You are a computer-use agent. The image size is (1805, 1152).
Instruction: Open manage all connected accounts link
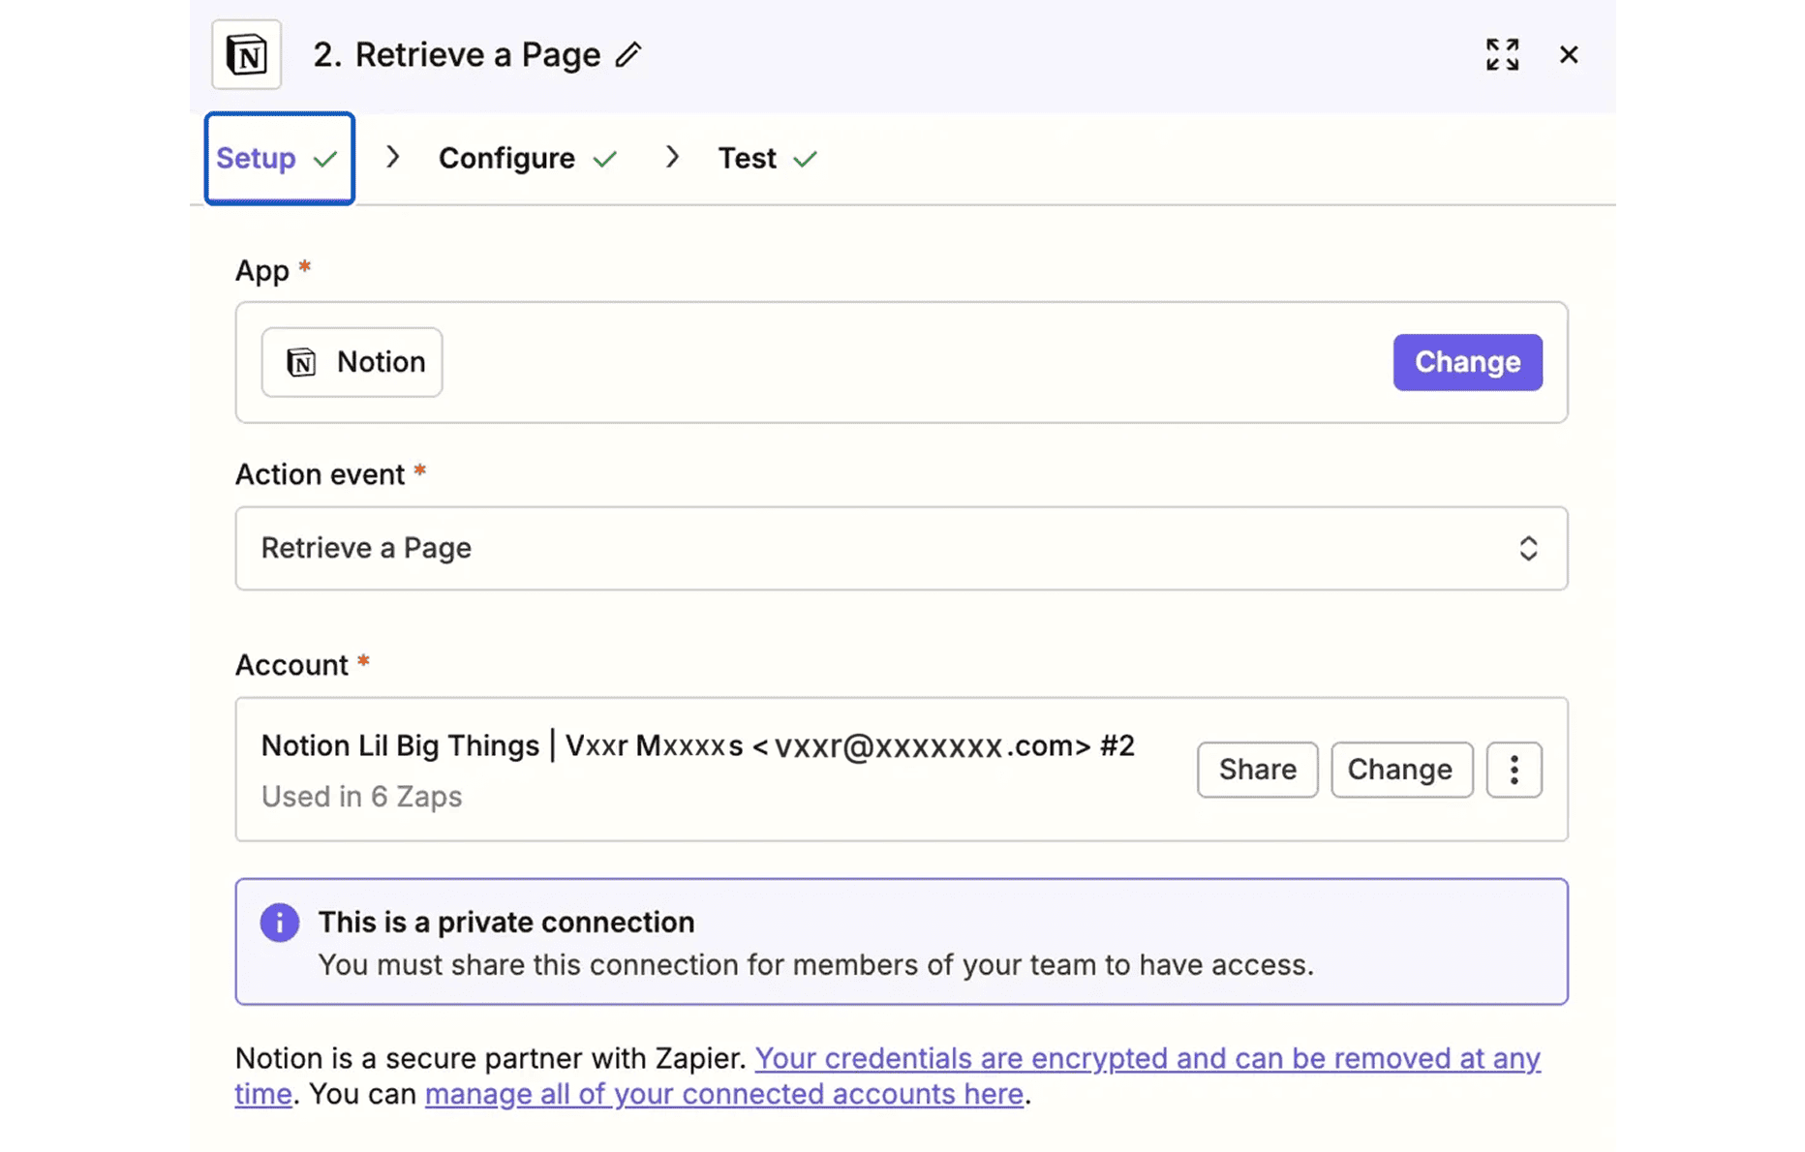click(x=723, y=1094)
